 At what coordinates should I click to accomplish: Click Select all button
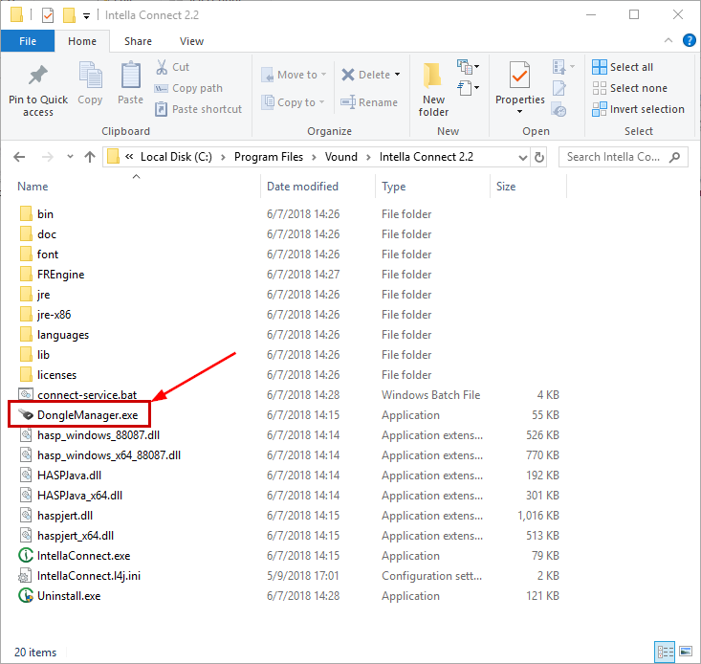click(623, 67)
